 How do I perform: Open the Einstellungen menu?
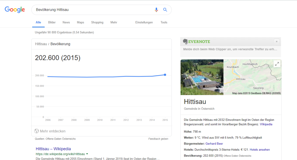[144, 22]
